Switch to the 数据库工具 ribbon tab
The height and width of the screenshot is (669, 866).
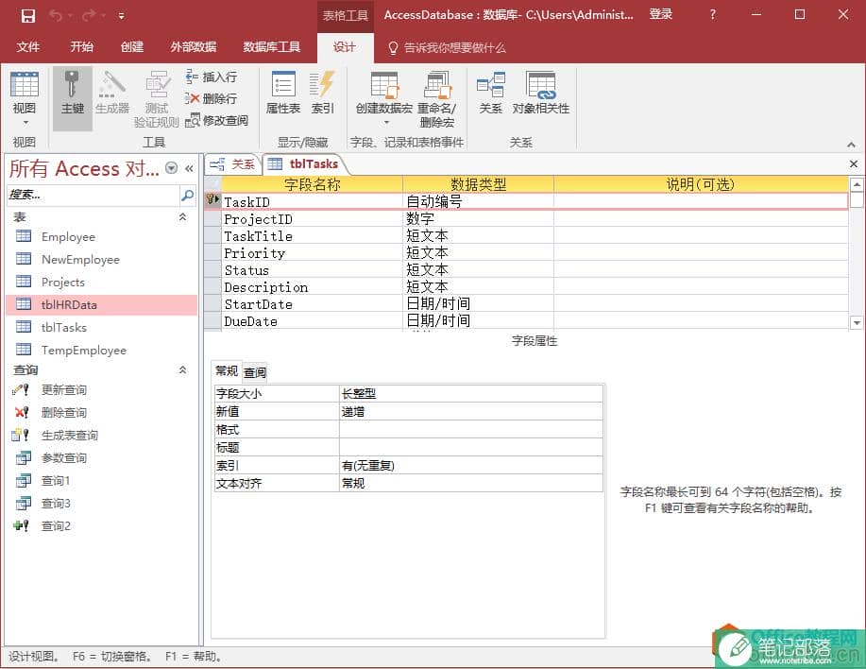[272, 47]
